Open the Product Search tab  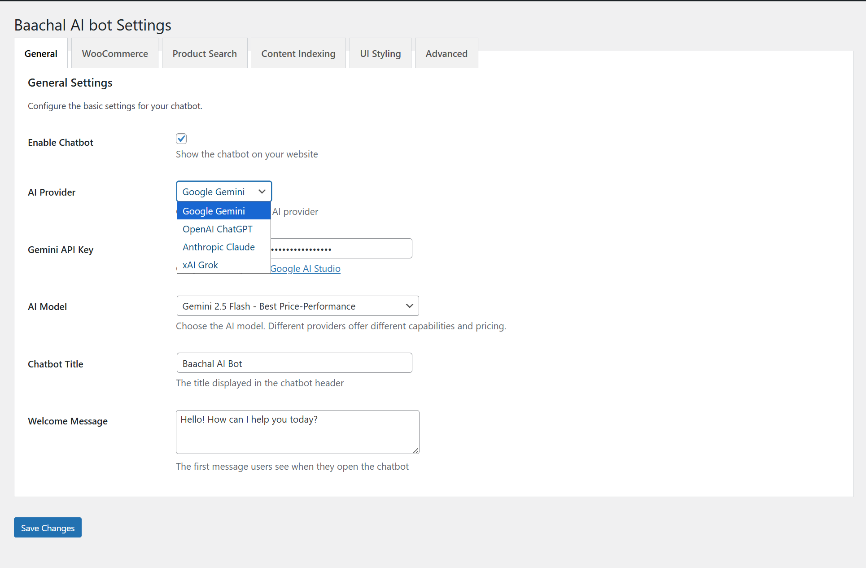[205, 53]
